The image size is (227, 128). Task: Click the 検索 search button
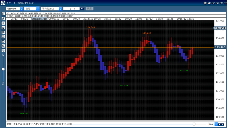[89, 9]
